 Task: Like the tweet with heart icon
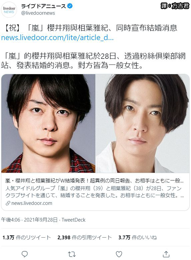(119, 254)
